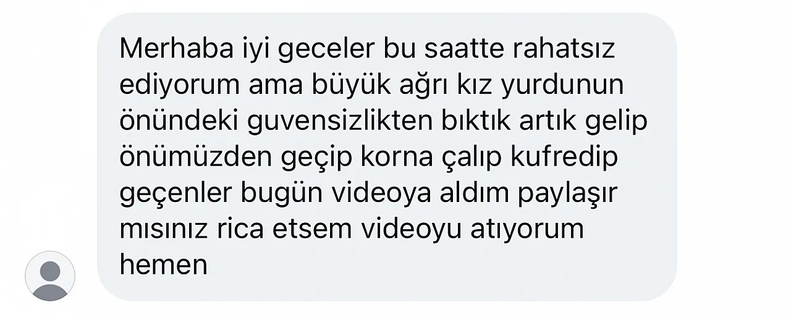Open the sender's gray profile avatar

(x=49, y=276)
